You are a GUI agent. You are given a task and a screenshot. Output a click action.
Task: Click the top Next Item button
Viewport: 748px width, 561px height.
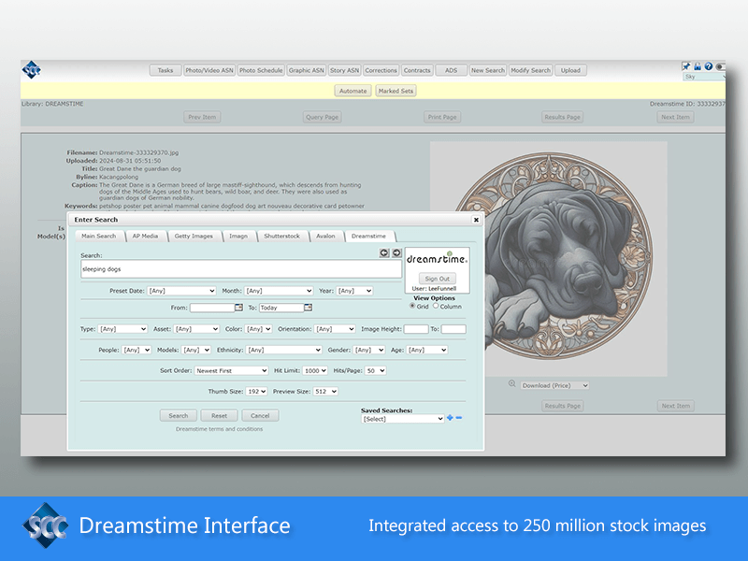[675, 118]
